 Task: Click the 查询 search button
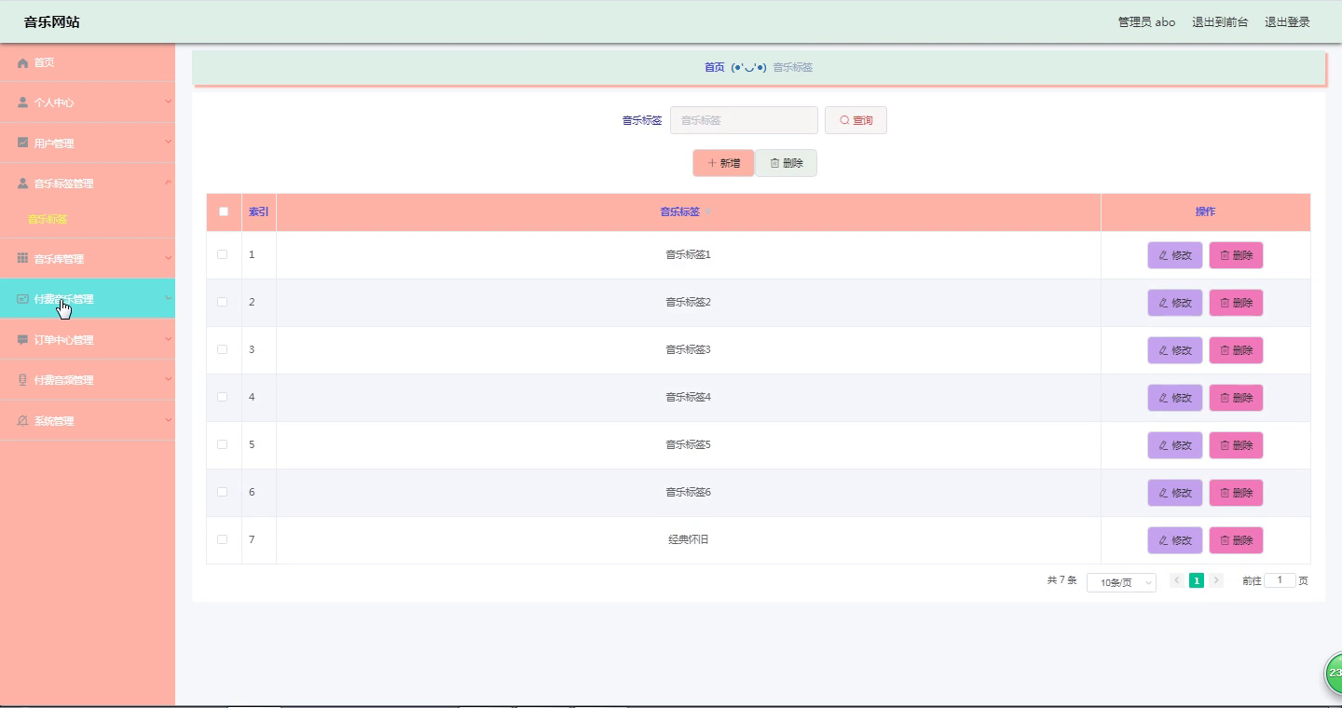tap(856, 120)
